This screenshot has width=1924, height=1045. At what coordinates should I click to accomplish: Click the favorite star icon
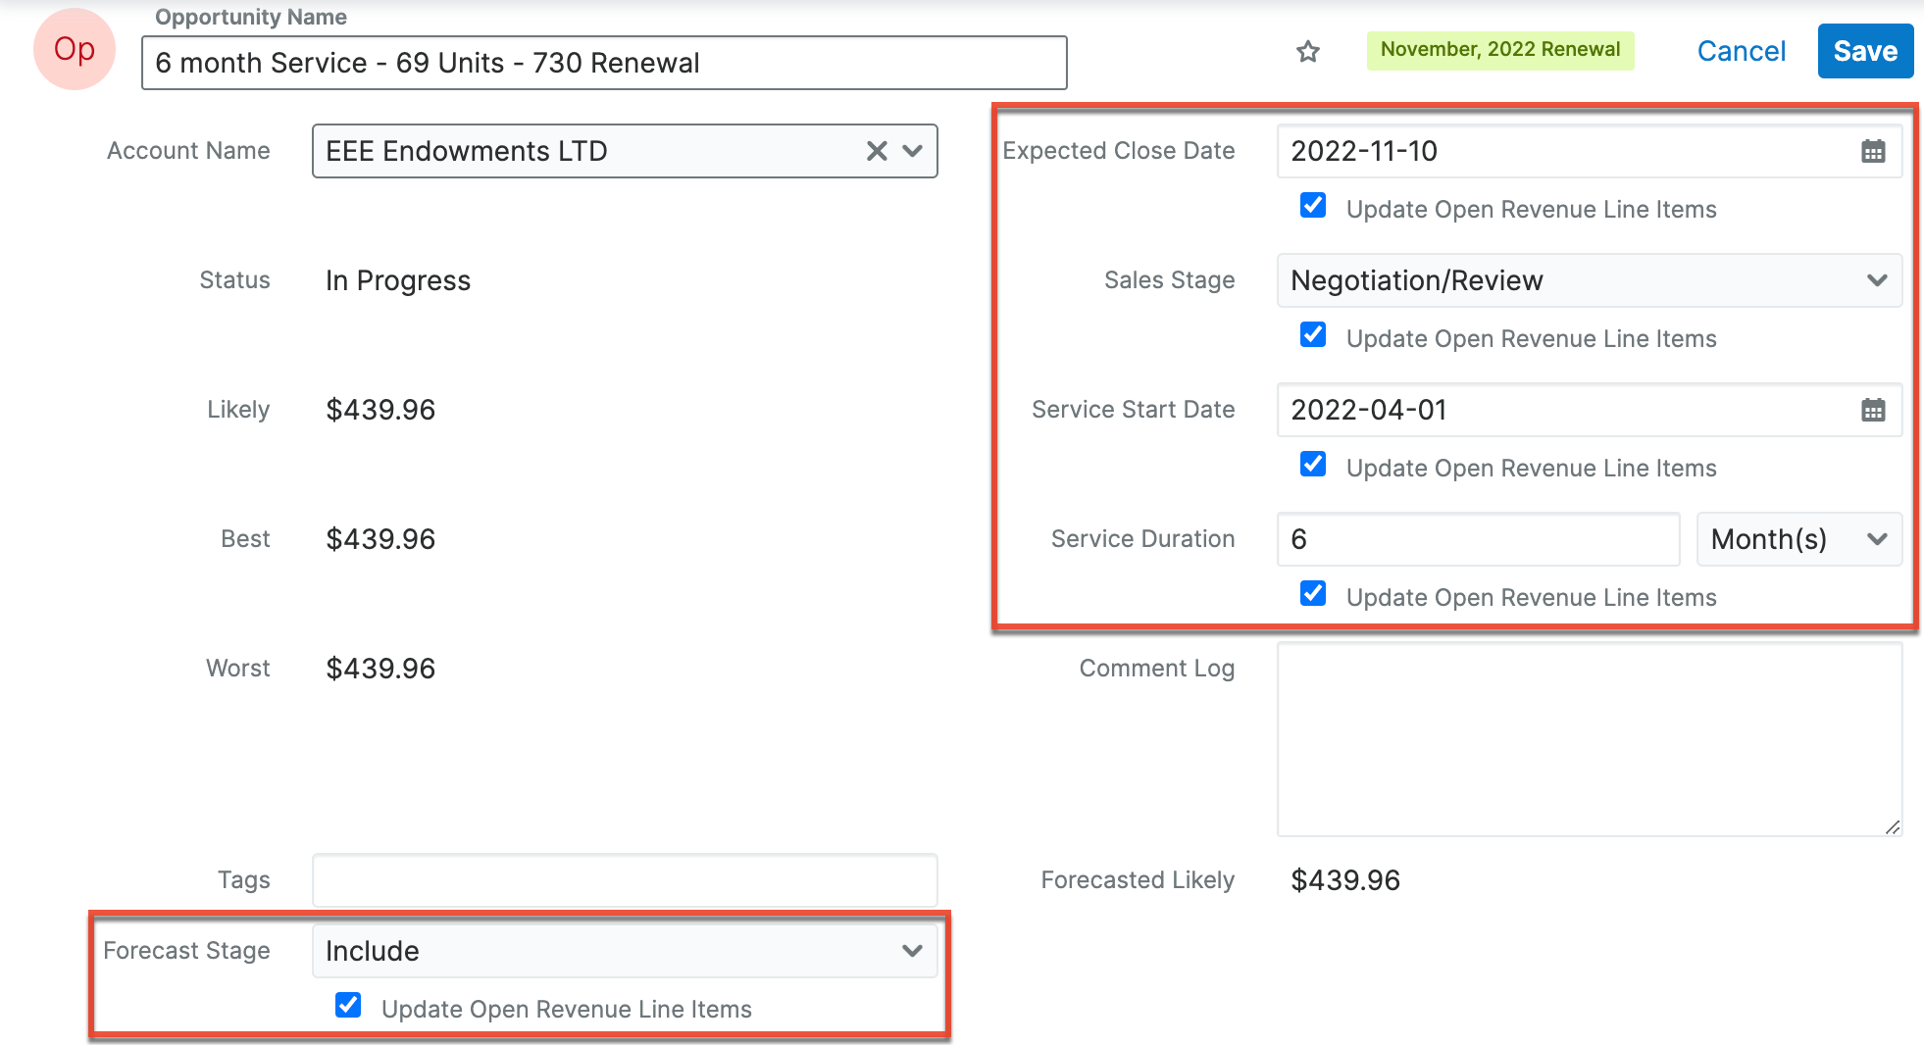[x=1307, y=51]
